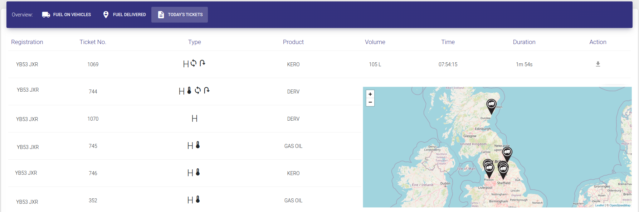Switch to the Fuel Delivered tab
Screen dimensions: 639x212
125,15
